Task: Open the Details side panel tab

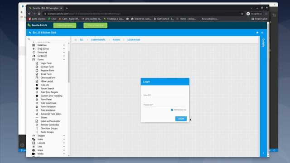Action: click(263, 43)
